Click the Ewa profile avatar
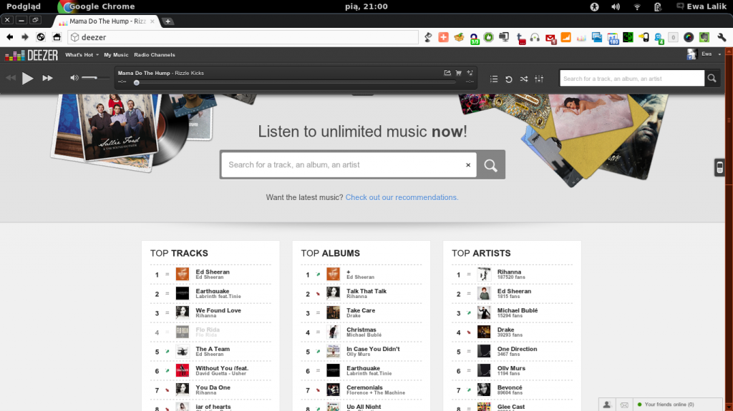This screenshot has height=411, width=733. point(692,54)
